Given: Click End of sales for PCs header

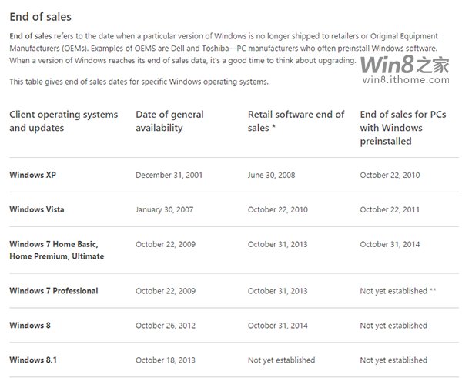Looking at the screenshot, I should pyautogui.click(x=403, y=128).
